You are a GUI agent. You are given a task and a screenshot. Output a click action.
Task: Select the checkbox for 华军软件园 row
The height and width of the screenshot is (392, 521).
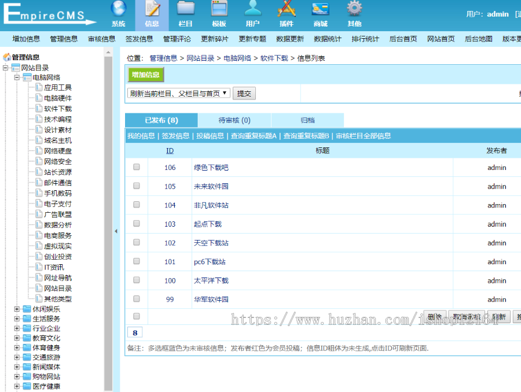[x=137, y=299]
